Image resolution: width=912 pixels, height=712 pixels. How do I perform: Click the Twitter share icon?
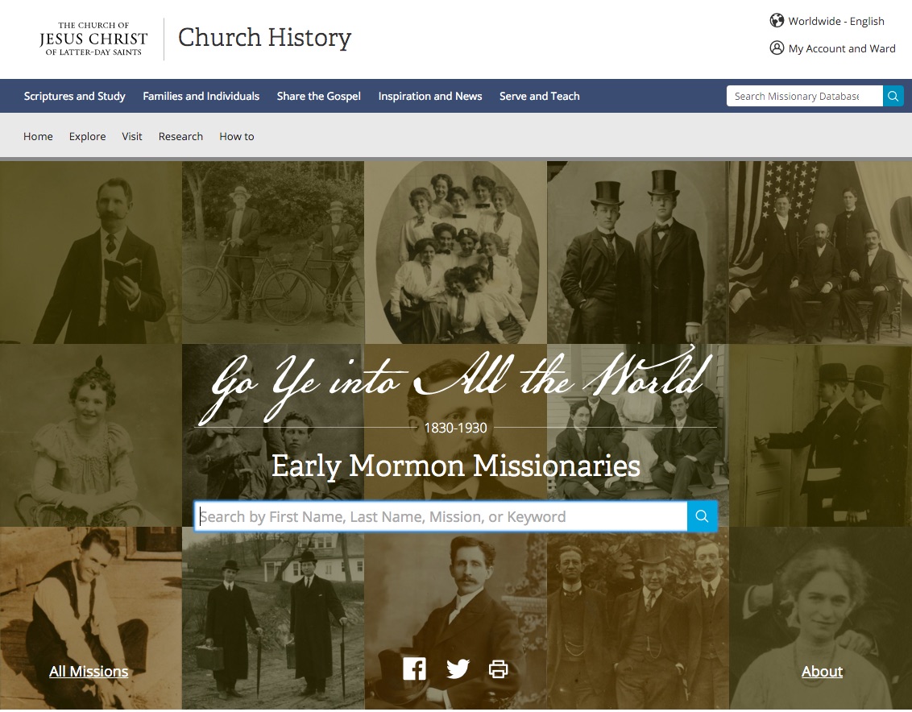click(458, 669)
